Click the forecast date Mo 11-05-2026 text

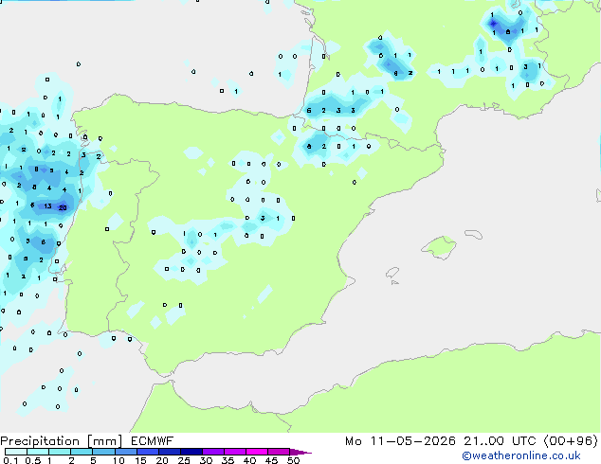400,441
